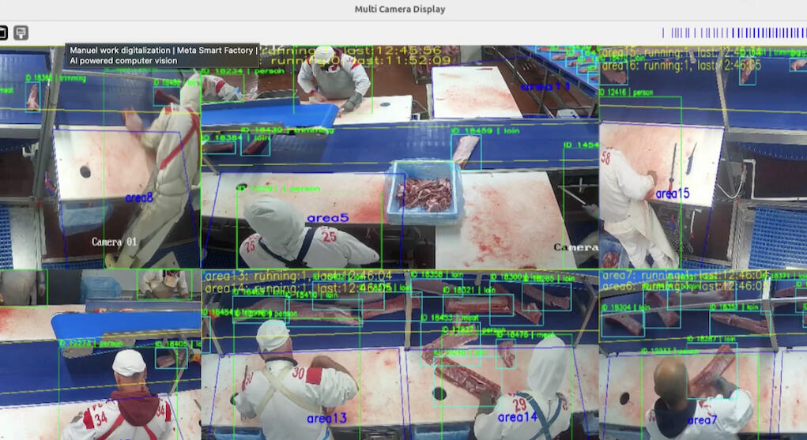Select the area13 zone label
Viewport: 807px width, 440px height.
point(327,419)
